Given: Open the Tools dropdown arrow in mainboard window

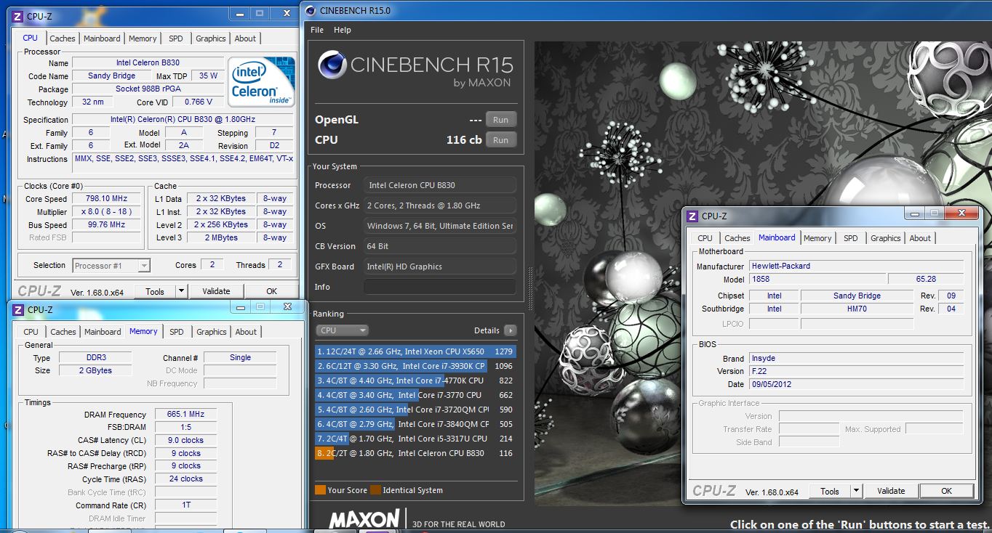Looking at the screenshot, I should [856, 491].
